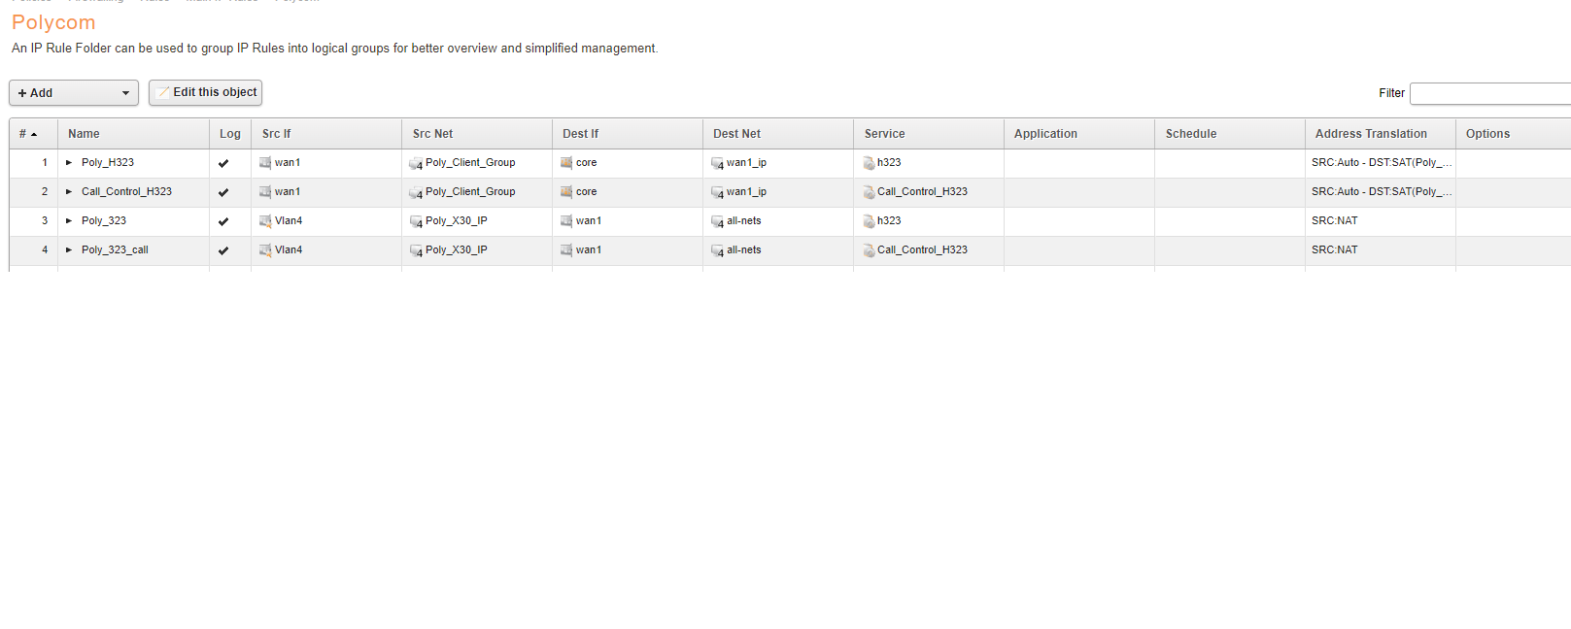Click h323 service icon in Poly_323 row

point(869,221)
